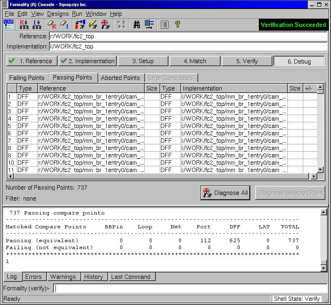
Task: Click log pane scroll up arrow
Action: coord(323,212)
